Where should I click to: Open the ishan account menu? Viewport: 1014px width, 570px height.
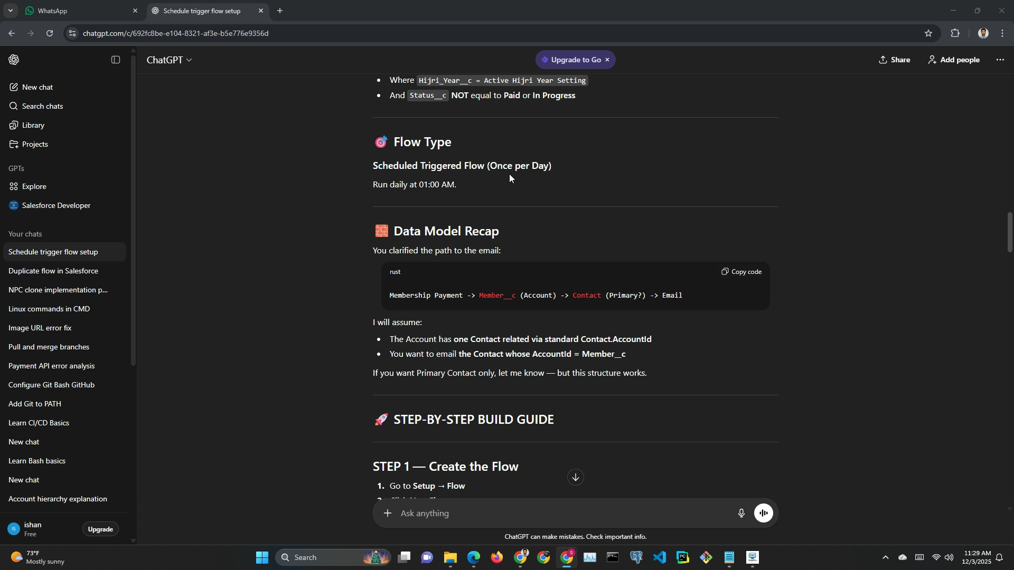coord(32,529)
